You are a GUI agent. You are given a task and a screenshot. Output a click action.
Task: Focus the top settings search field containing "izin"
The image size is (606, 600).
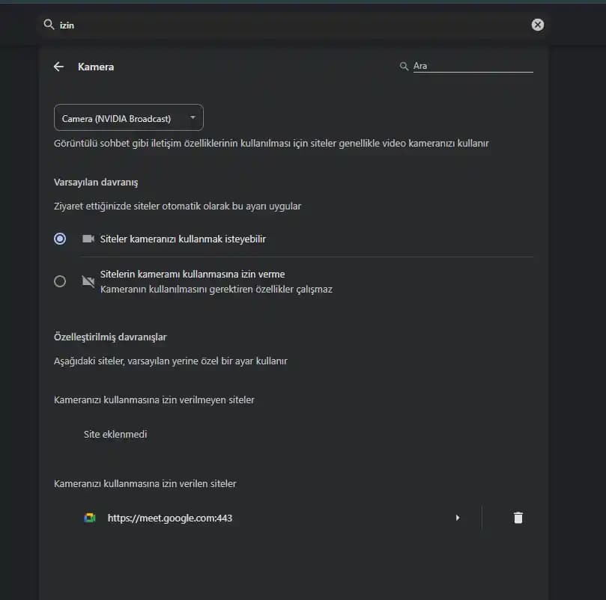[x=292, y=25]
